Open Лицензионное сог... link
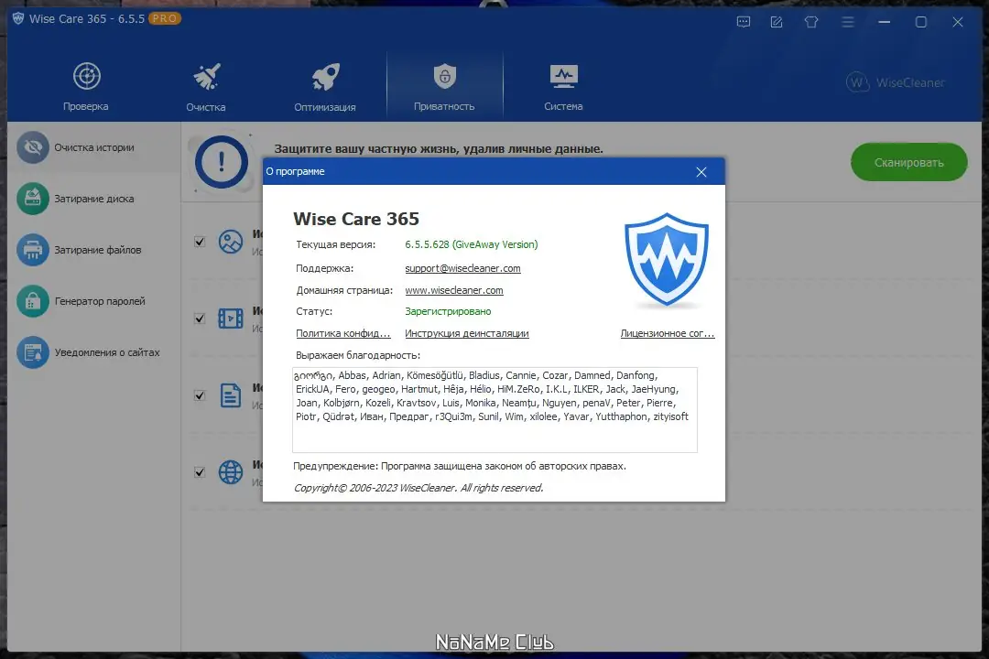This screenshot has height=659, width=989. [668, 333]
